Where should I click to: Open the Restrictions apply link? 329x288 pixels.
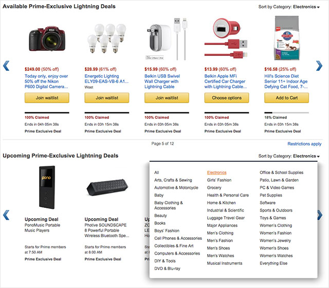pyautogui.click(x=304, y=144)
